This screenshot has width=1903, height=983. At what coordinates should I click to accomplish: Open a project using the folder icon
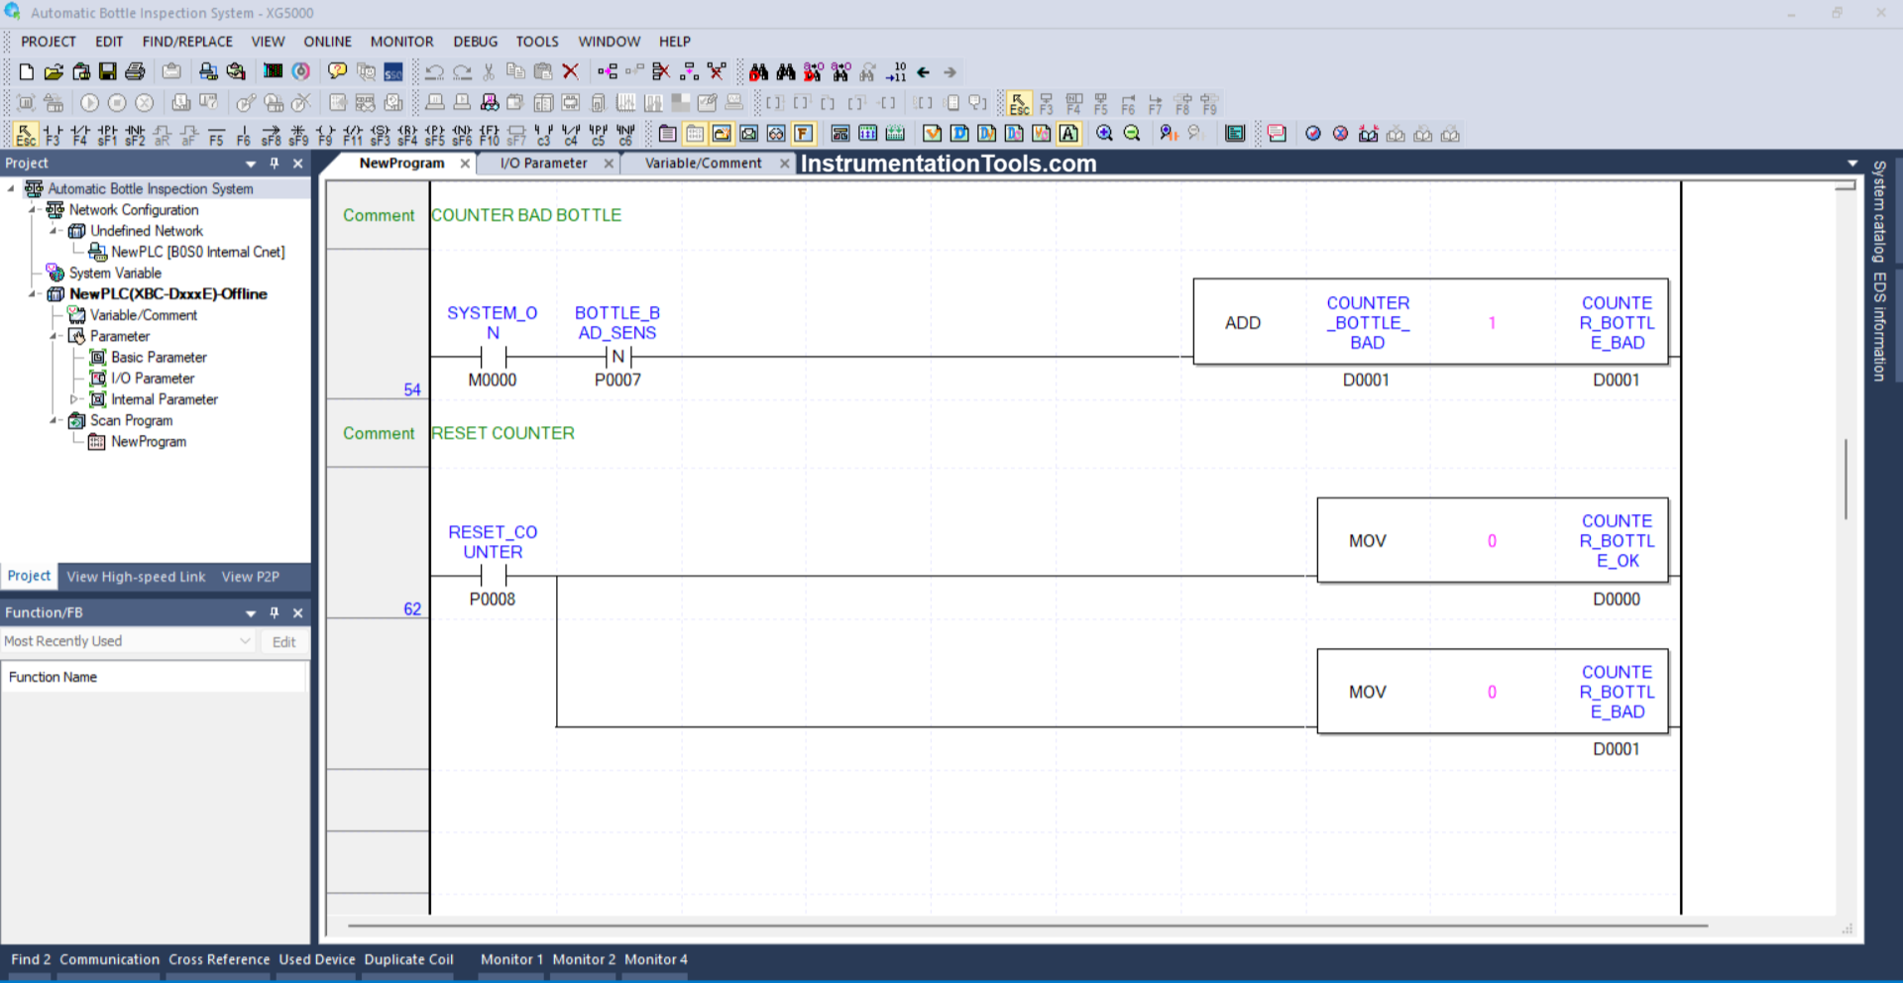(x=54, y=71)
